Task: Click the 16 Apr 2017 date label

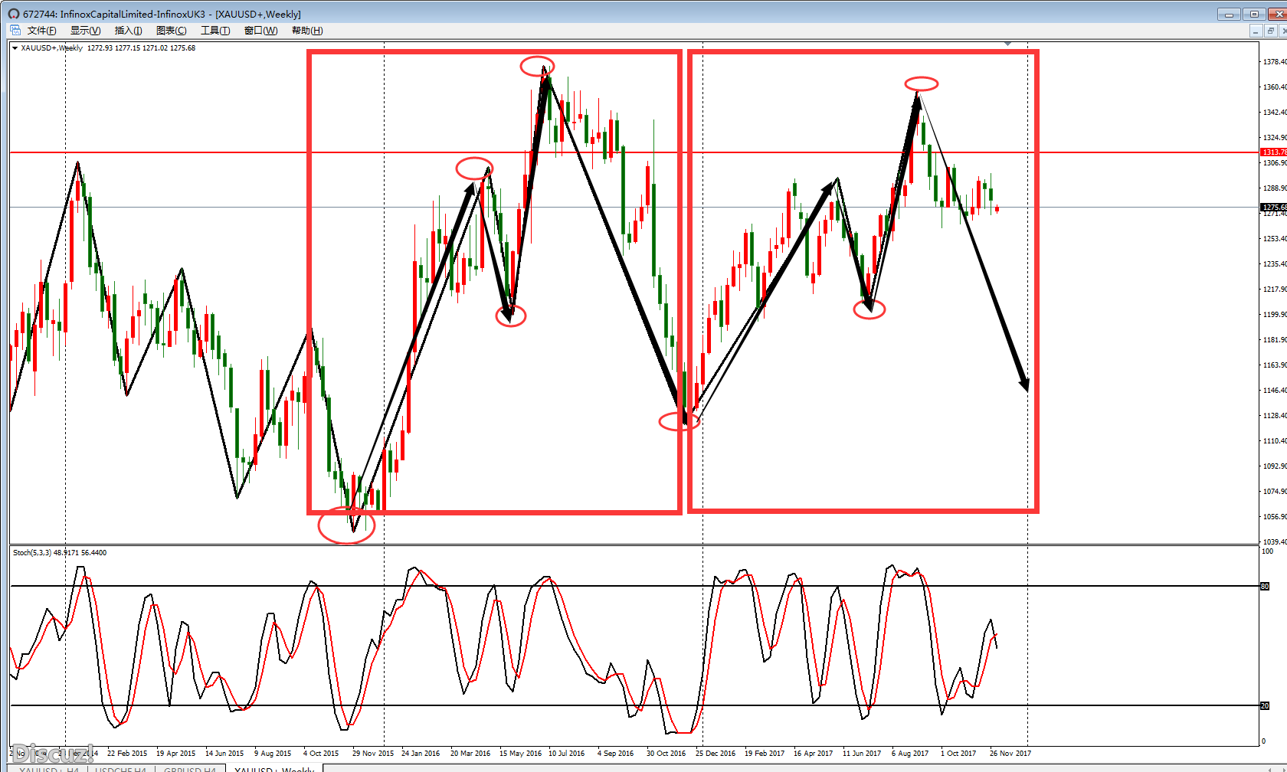Action: [x=813, y=754]
